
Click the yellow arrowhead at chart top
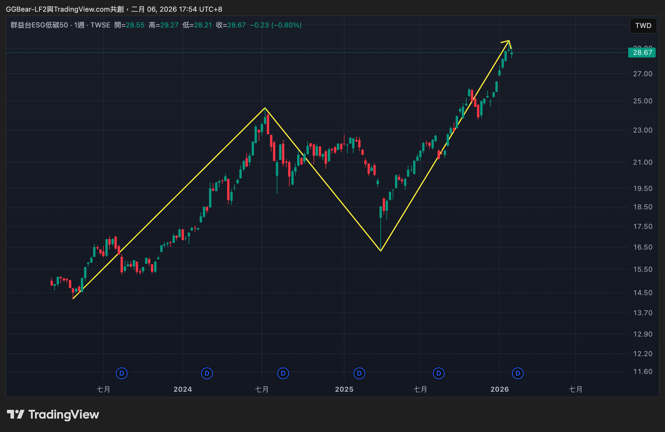tap(508, 41)
